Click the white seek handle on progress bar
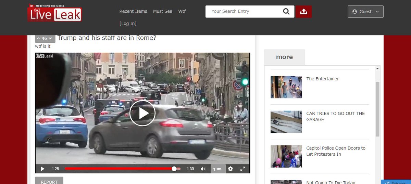Viewport: 411px width, 184px height. [x=174, y=169]
